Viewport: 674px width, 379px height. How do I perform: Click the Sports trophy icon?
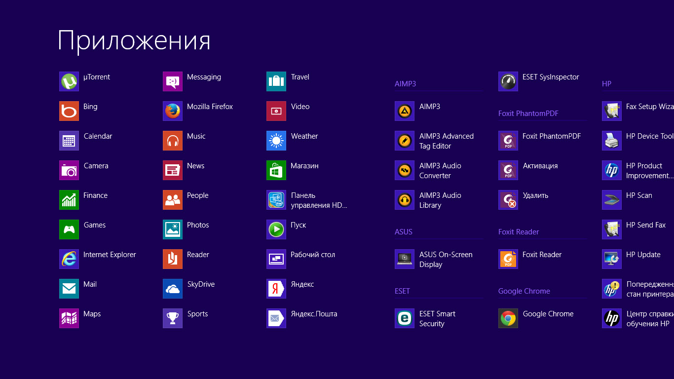coord(173,318)
